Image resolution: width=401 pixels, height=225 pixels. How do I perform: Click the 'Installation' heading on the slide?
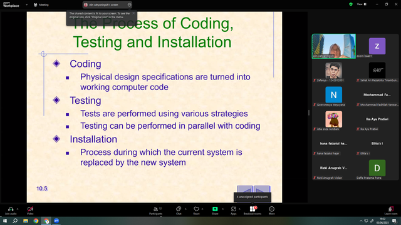(93, 139)
